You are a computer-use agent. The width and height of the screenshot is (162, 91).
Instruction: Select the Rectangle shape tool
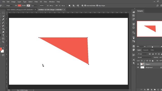pyautogui.click(x=3, y=39)
